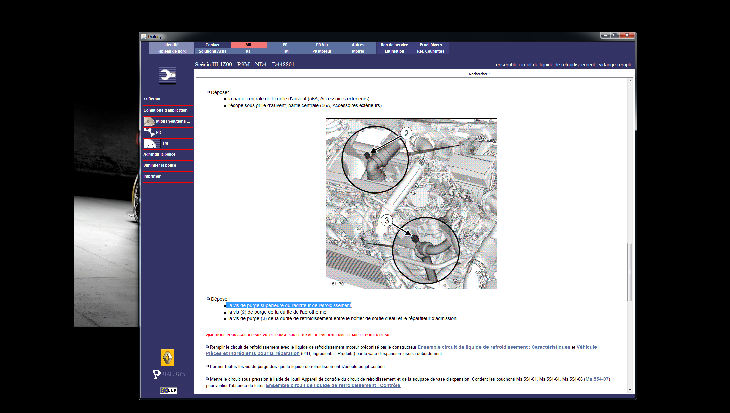The image size is (730, 413).
Task: Switch to the PR Vis tab
Action: 322,45
